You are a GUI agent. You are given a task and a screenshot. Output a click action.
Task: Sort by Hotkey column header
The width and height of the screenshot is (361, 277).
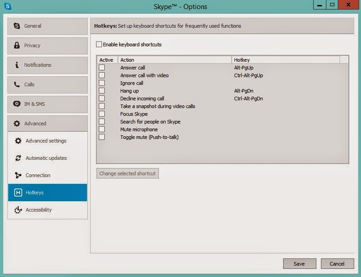(286, 60)
